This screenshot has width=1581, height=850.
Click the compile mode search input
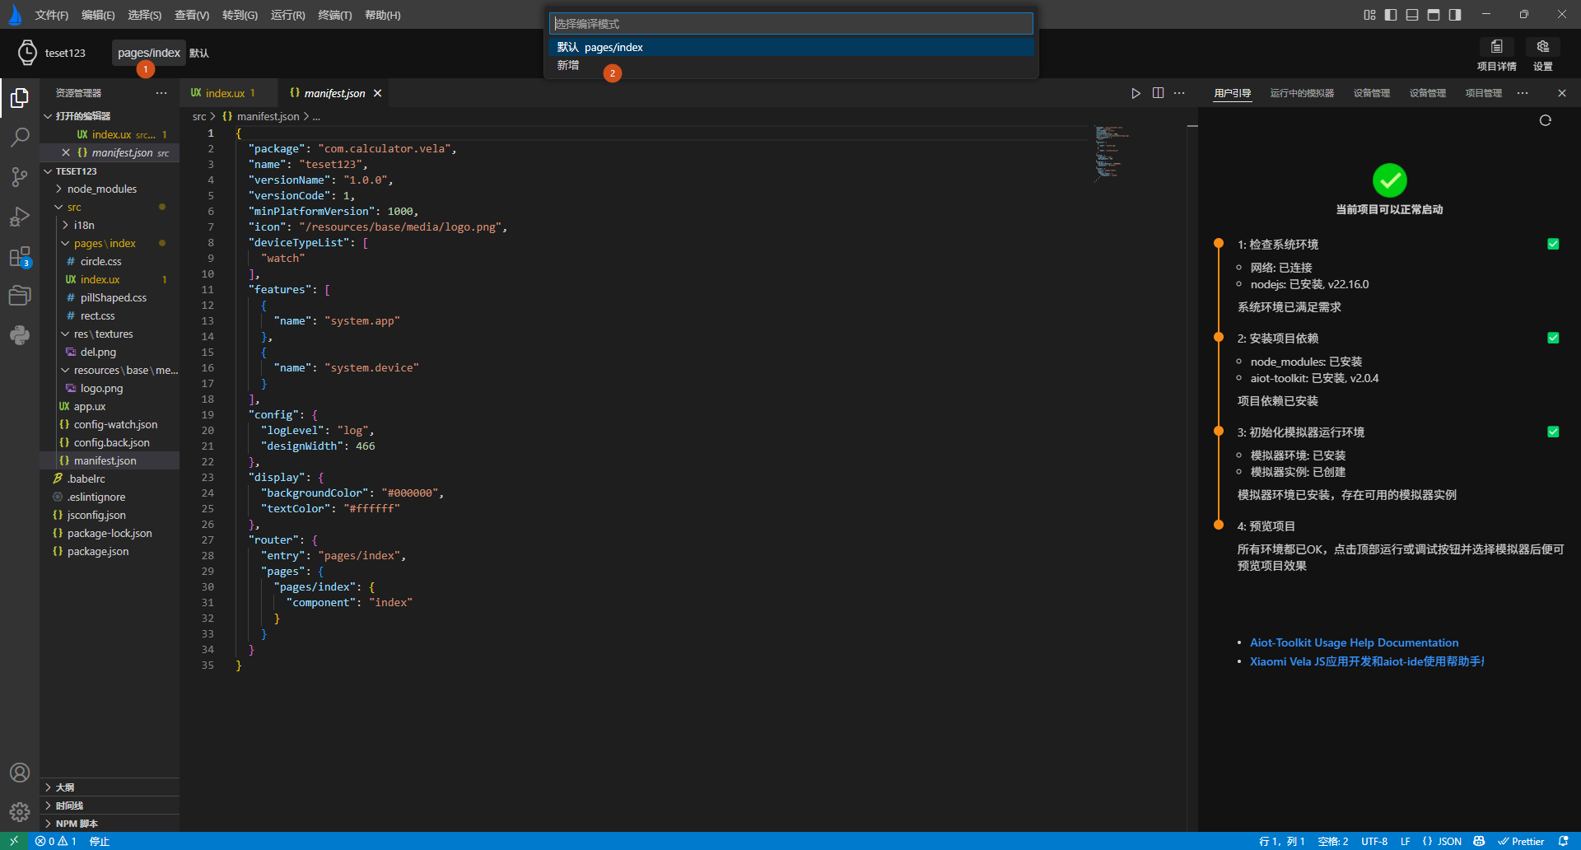tap(790, 24)
